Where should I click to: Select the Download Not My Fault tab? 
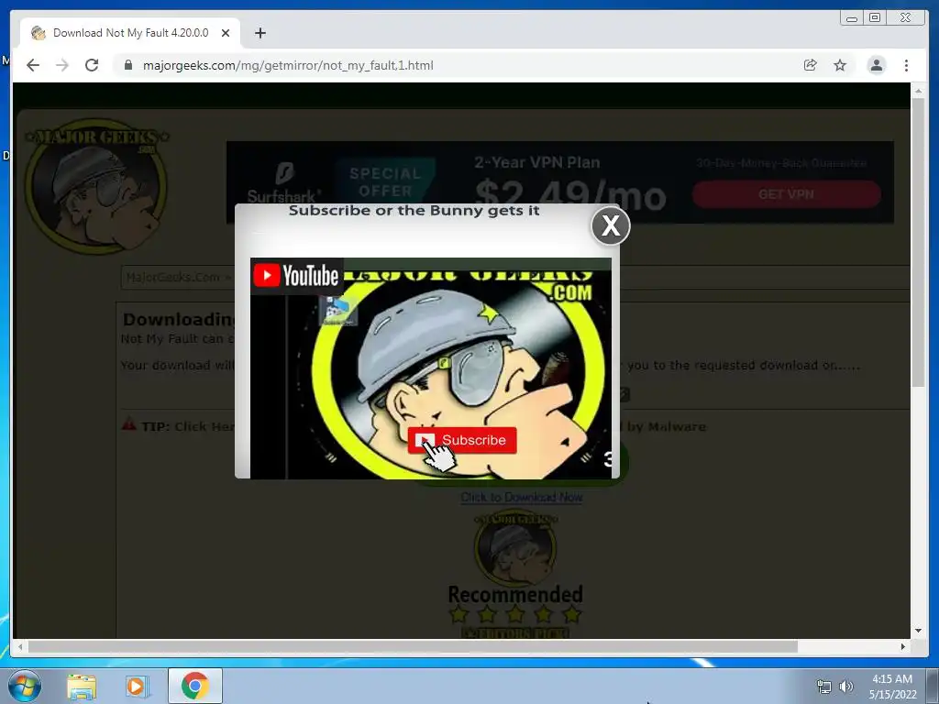point(130,33)
